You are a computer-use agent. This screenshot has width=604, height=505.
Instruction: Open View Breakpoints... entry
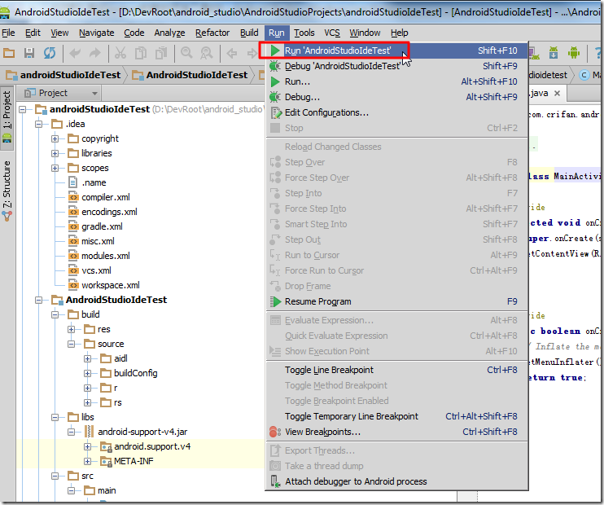tap(396, 432)
